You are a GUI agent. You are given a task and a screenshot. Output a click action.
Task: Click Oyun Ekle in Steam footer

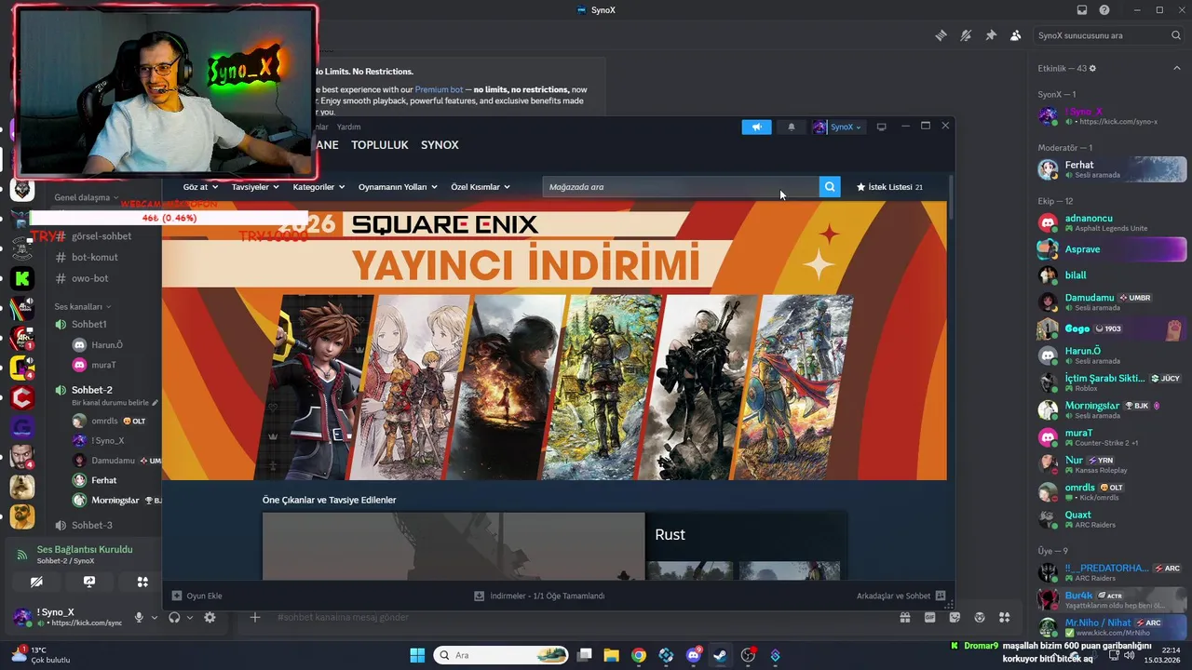pyautogui.click(x=196, y=596)
